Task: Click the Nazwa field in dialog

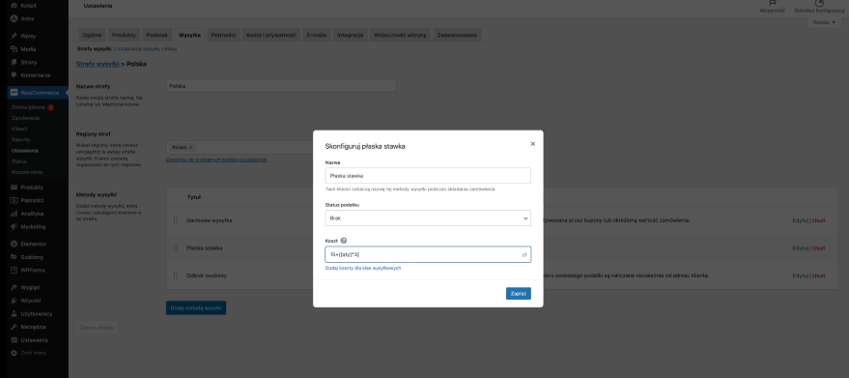Action: 428,176
